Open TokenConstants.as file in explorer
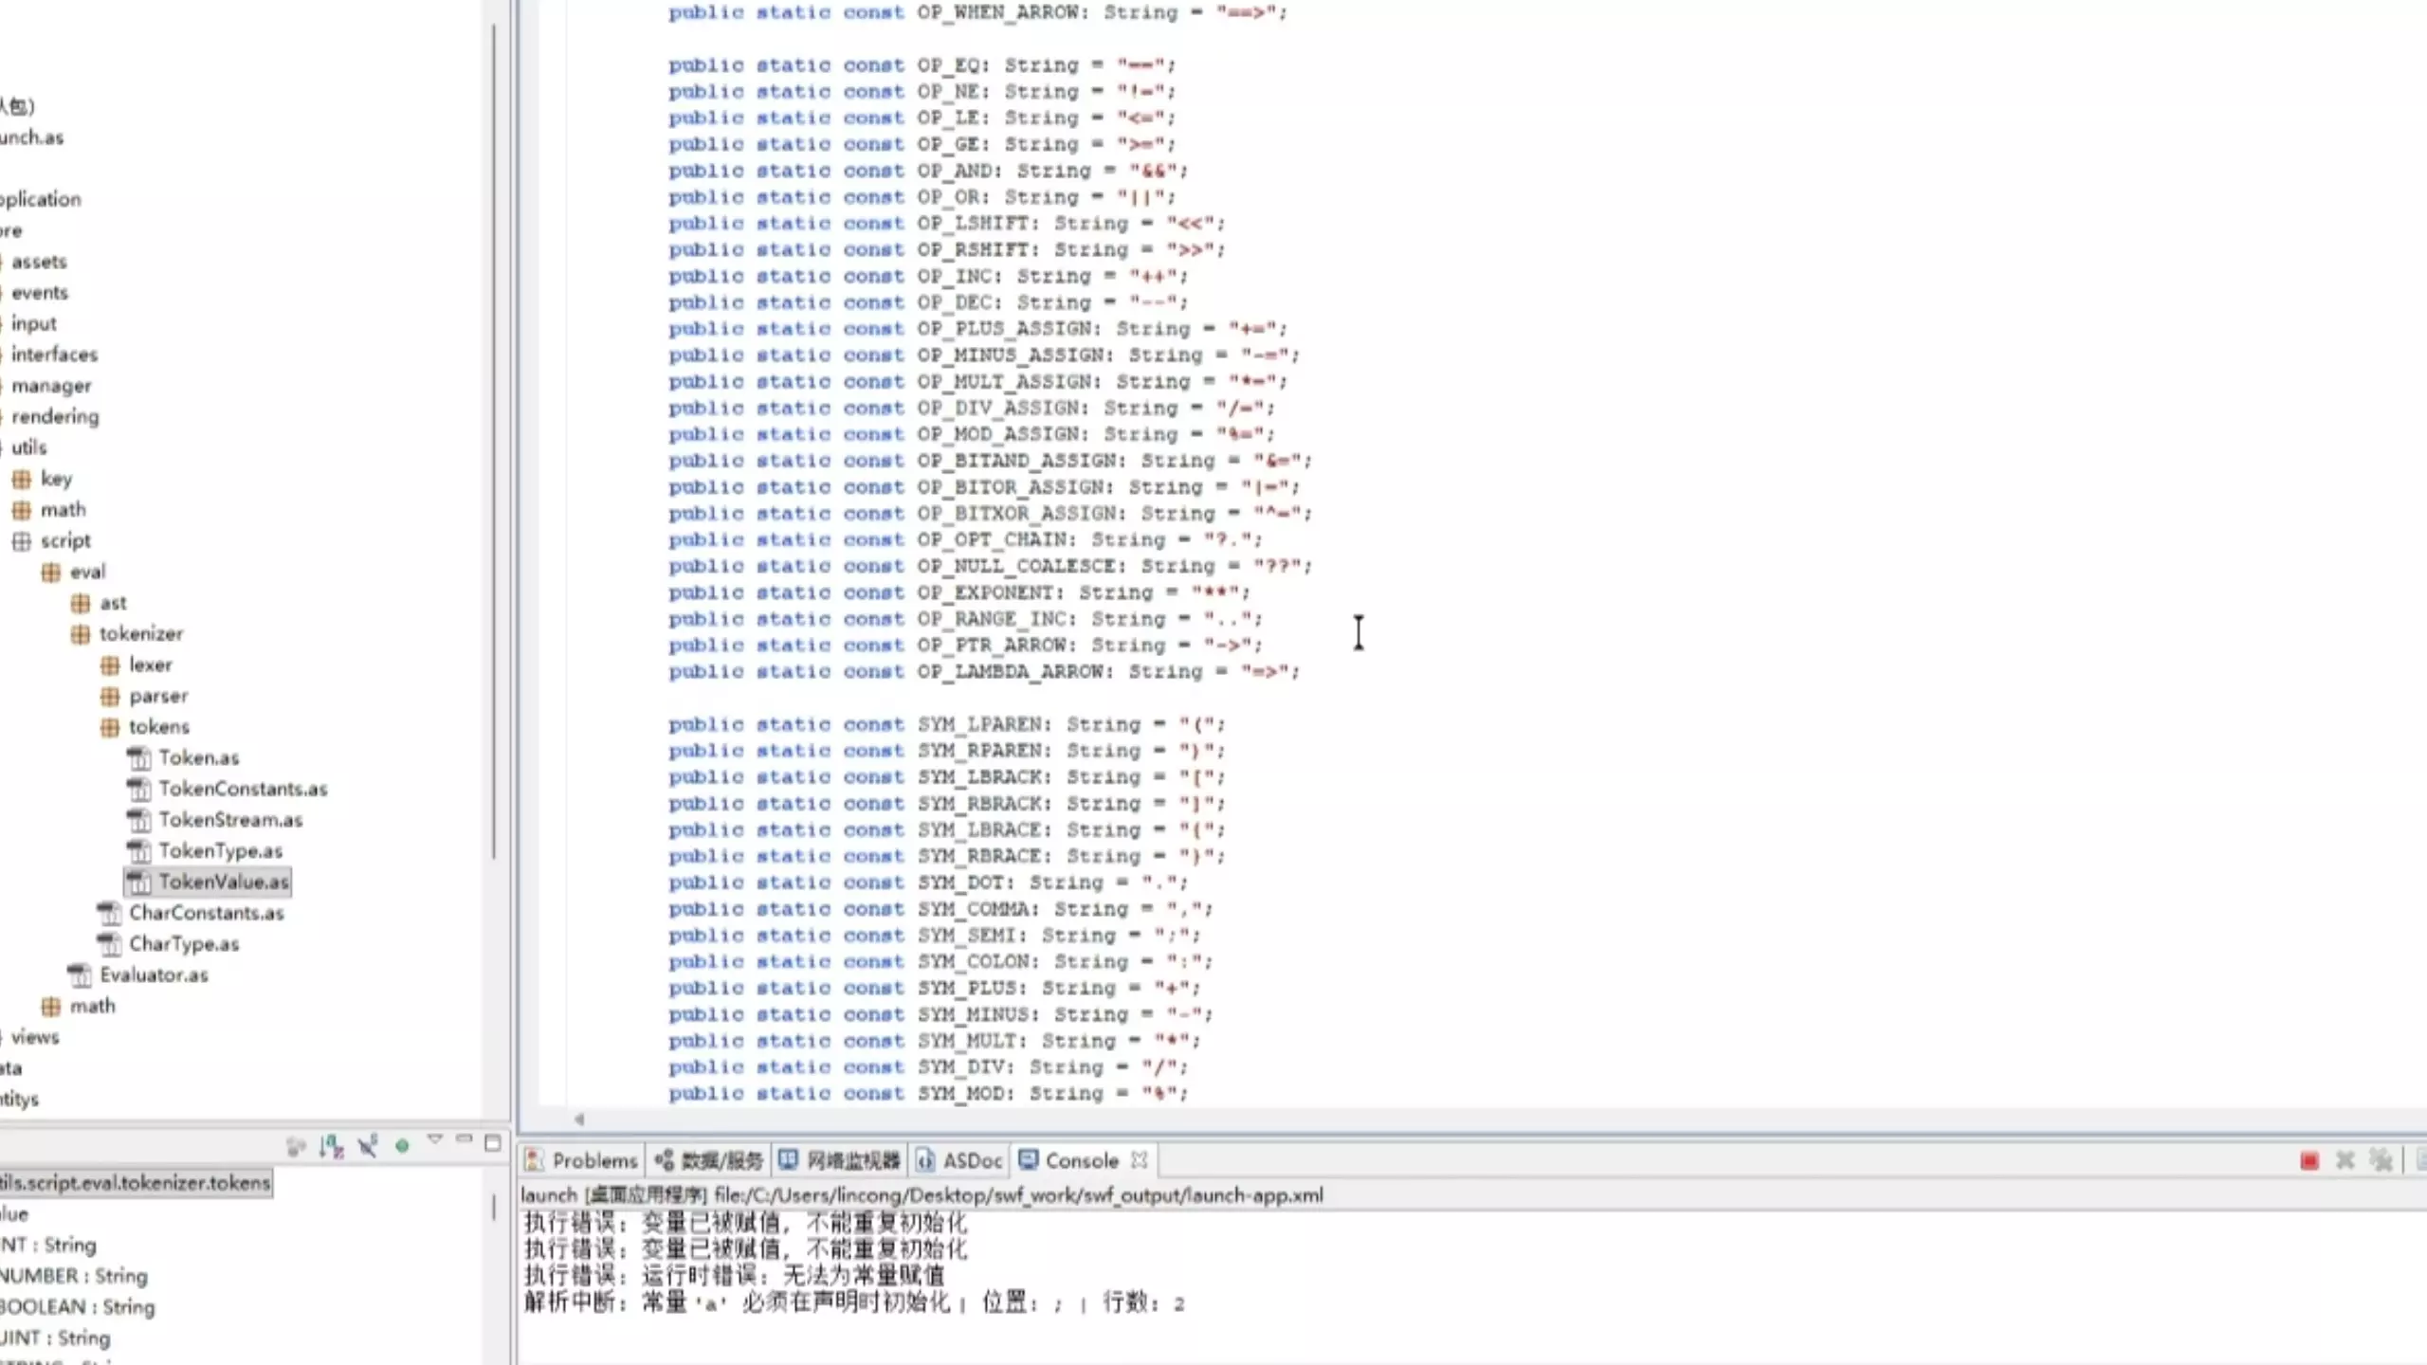 (x=243, y=789)
